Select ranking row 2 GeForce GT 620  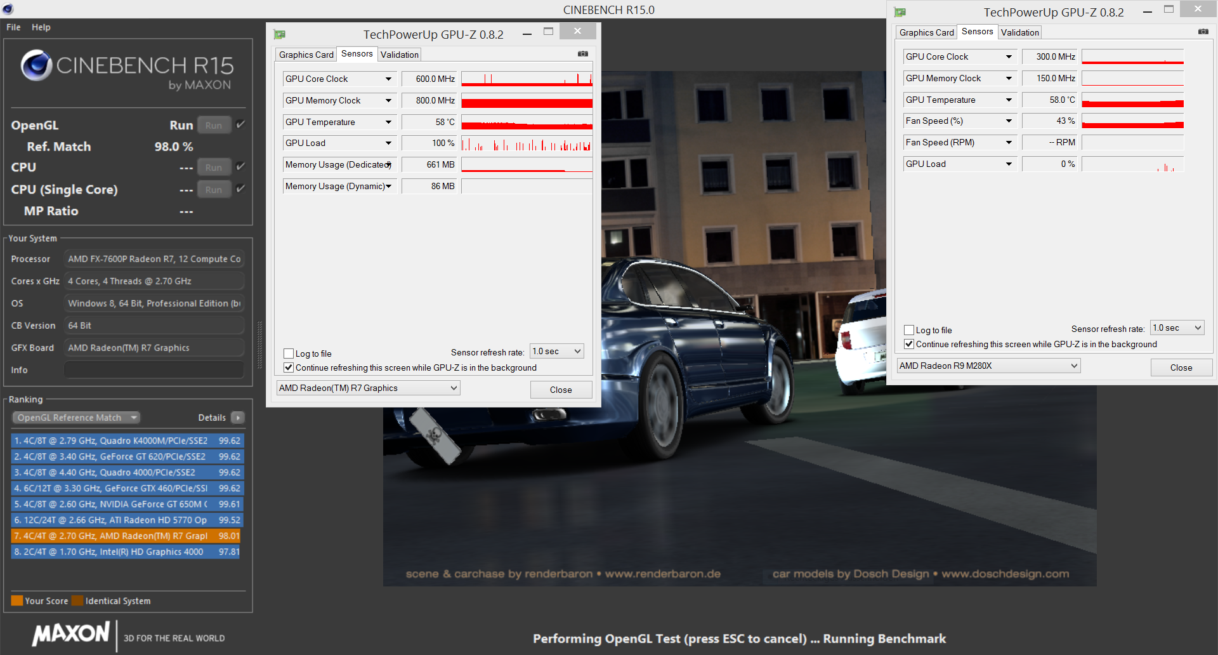click(128, 456)
